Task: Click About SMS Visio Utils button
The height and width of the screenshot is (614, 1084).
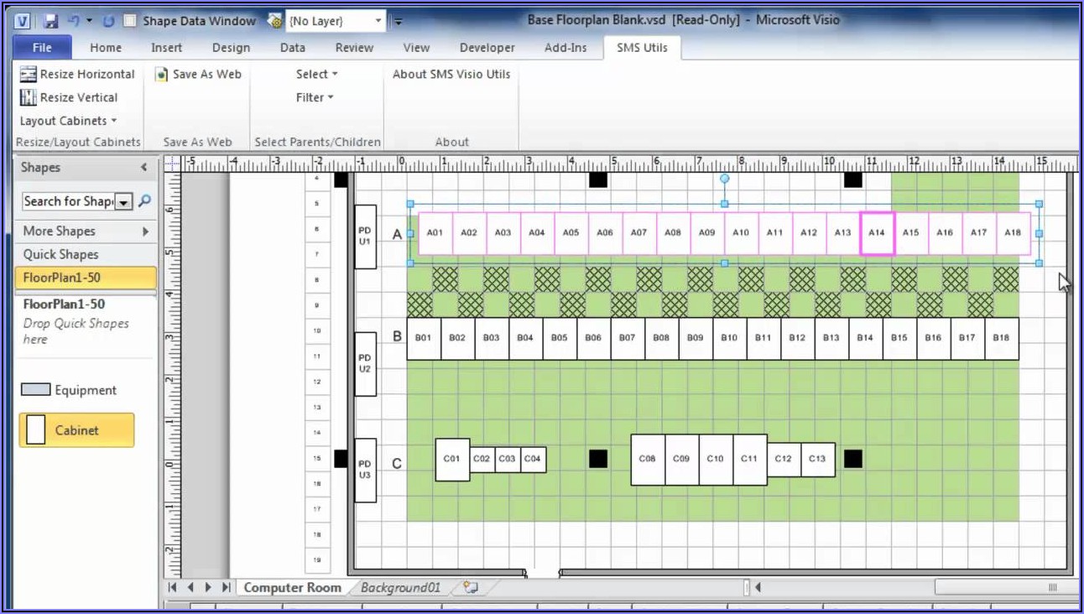Action: [451, 75]
